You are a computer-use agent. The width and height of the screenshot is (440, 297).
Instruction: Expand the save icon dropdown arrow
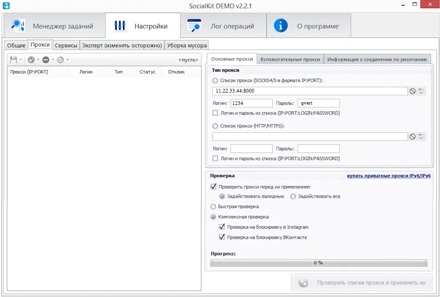21,60
